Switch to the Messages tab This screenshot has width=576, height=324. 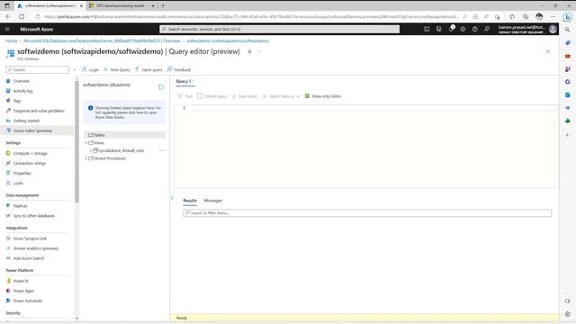213,201
